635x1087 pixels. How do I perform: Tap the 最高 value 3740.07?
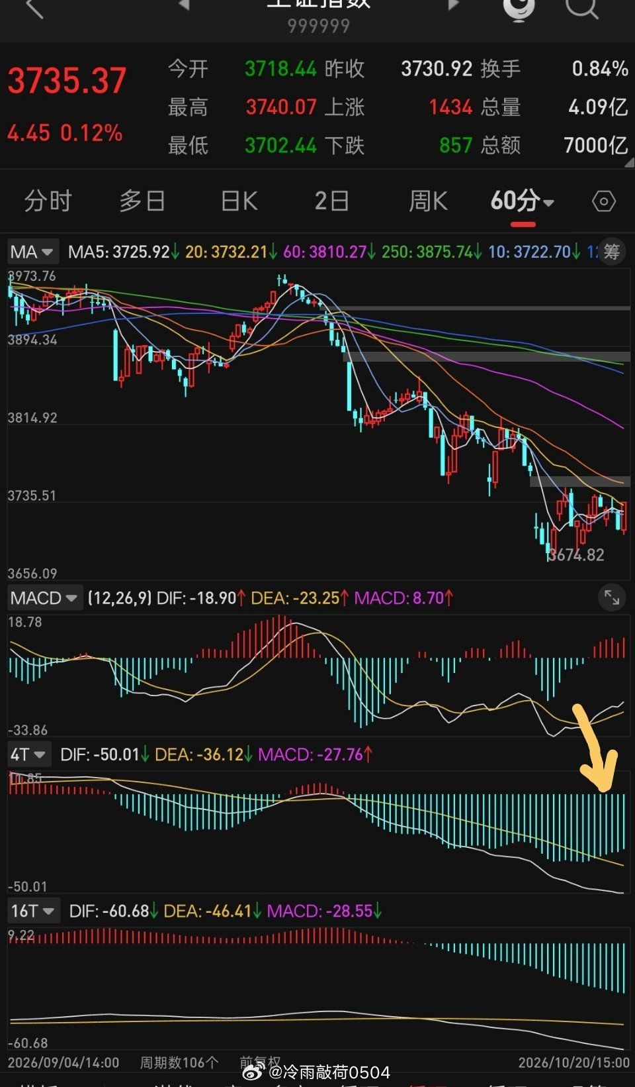pyautogui.click(x=281, y=107)
